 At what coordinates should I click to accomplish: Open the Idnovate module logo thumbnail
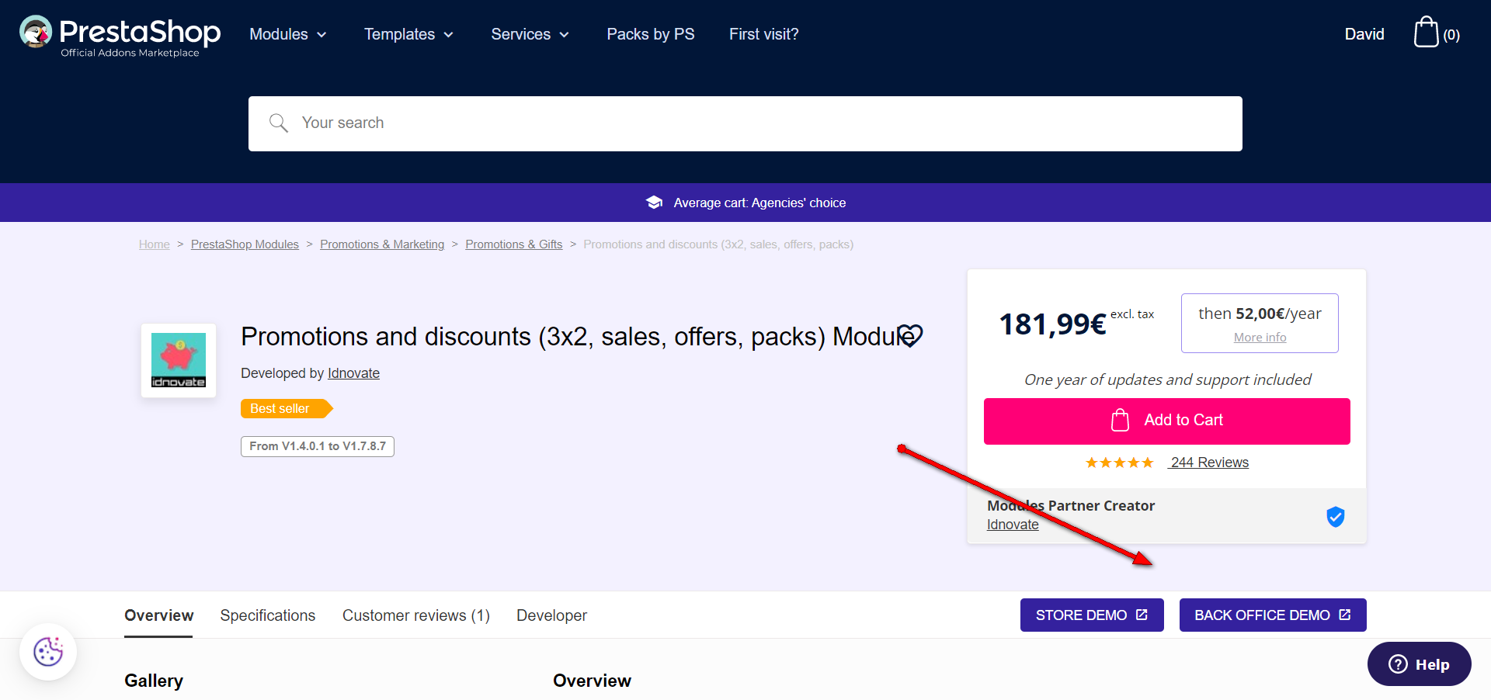coord(179,360)
